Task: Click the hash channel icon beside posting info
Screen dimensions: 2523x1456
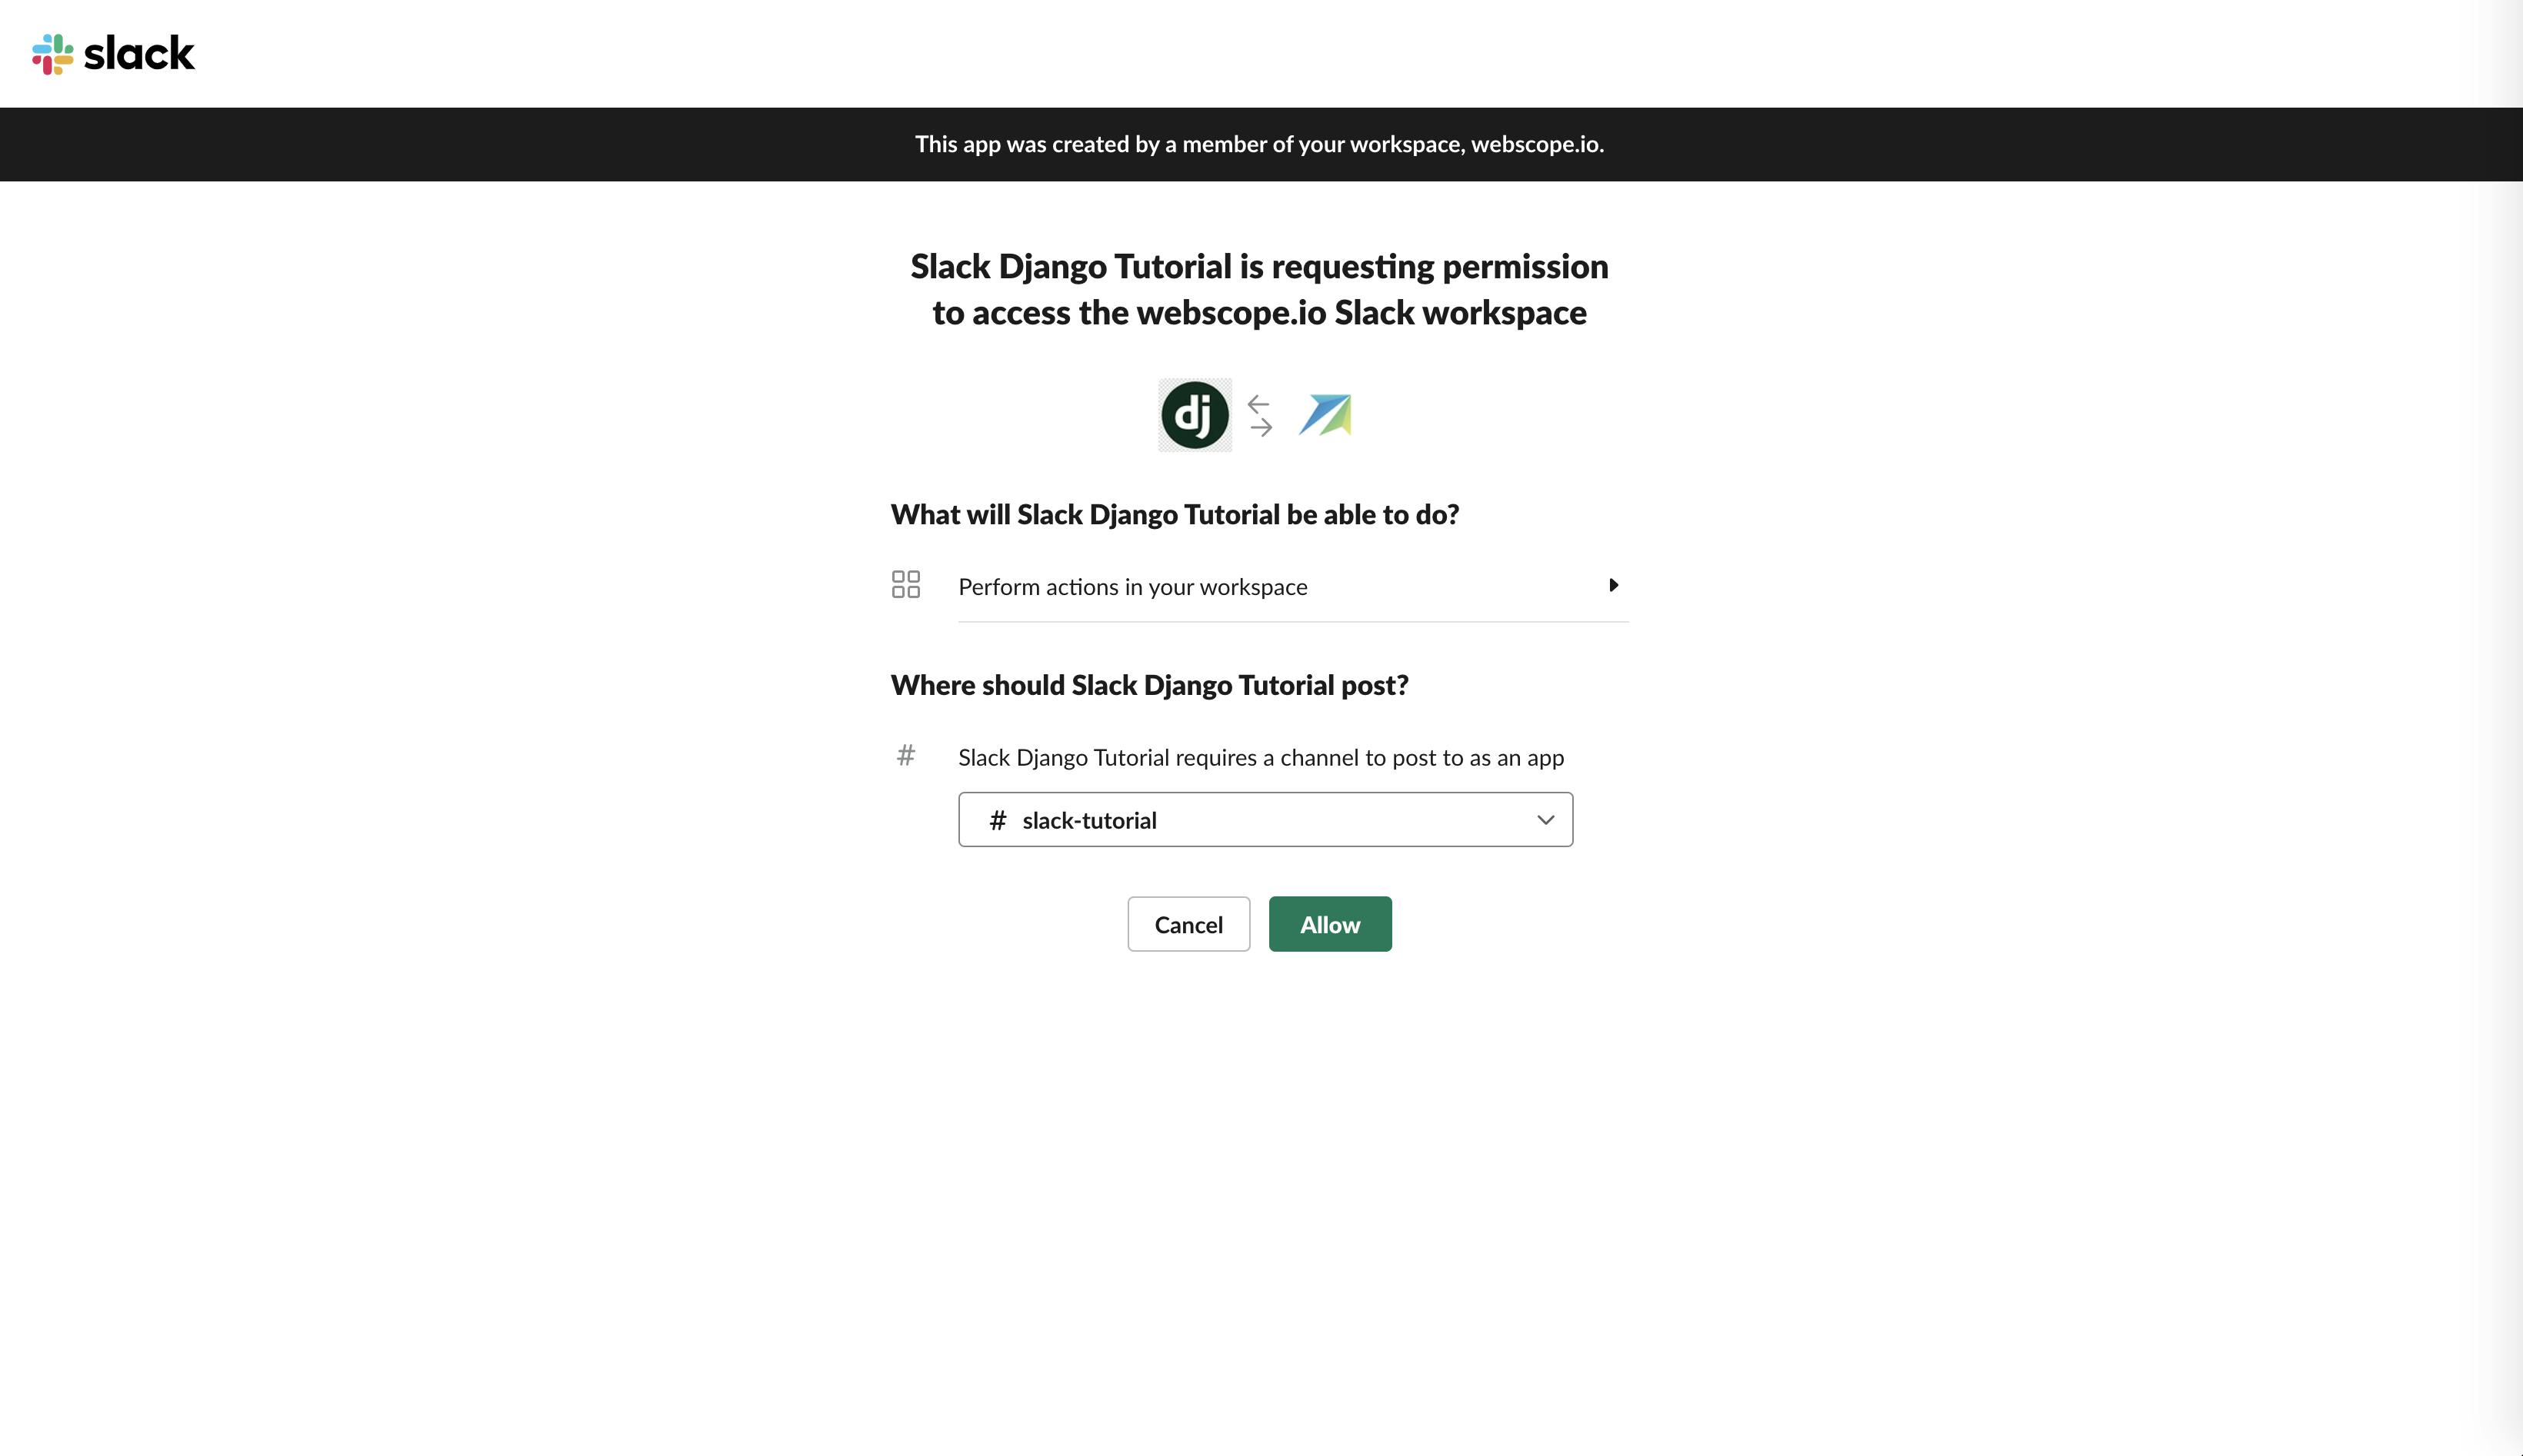Action: click(x=907, y=756)
